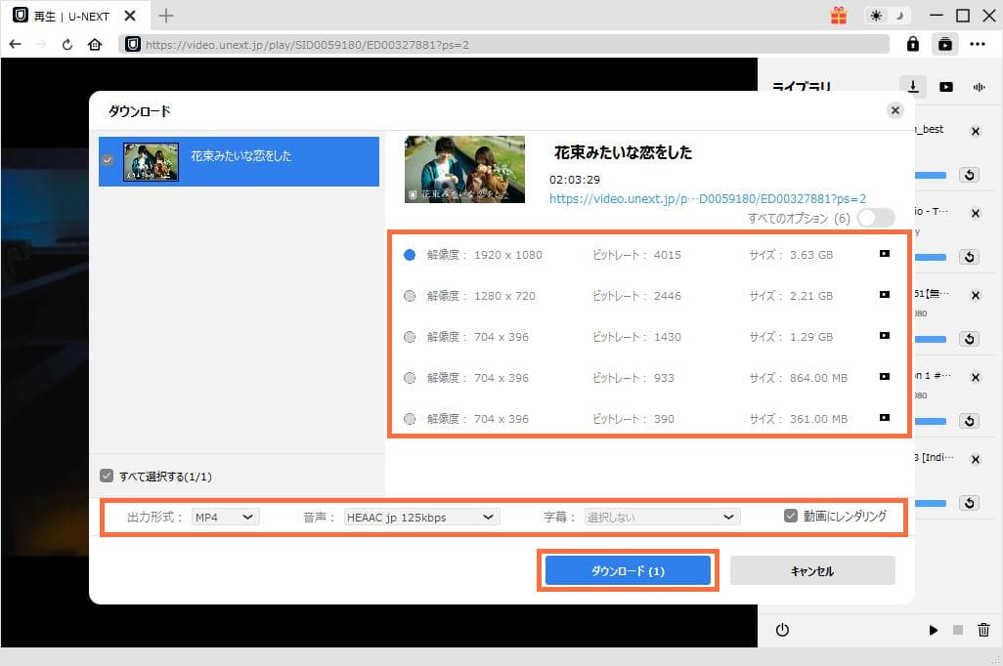The height and width of the screenshot is (666, 1003).
Task: Remove the _best library item
Action: coord(975,131)
